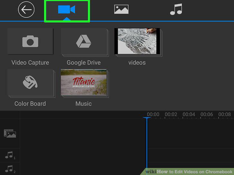The width and height of the screenshot is (234, 175).
Task: Switch to the music note tab
Action: point(176,9)
